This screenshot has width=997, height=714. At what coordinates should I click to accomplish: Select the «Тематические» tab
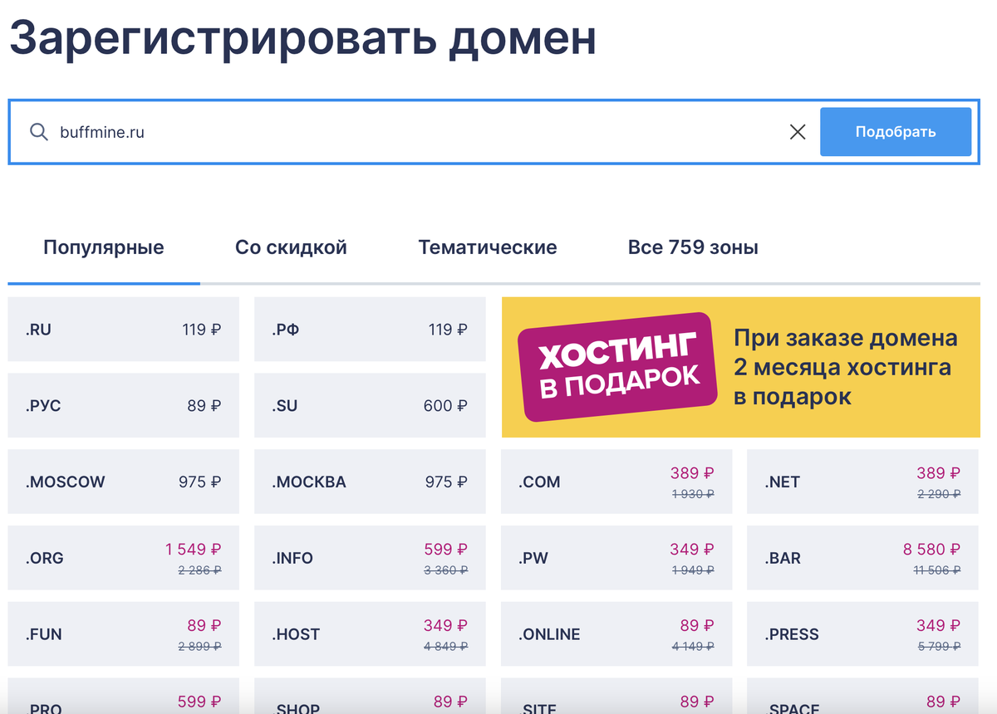tap(487, 247)
